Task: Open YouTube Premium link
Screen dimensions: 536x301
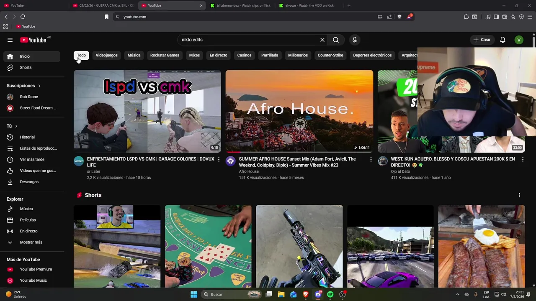Action: [32, 269]
